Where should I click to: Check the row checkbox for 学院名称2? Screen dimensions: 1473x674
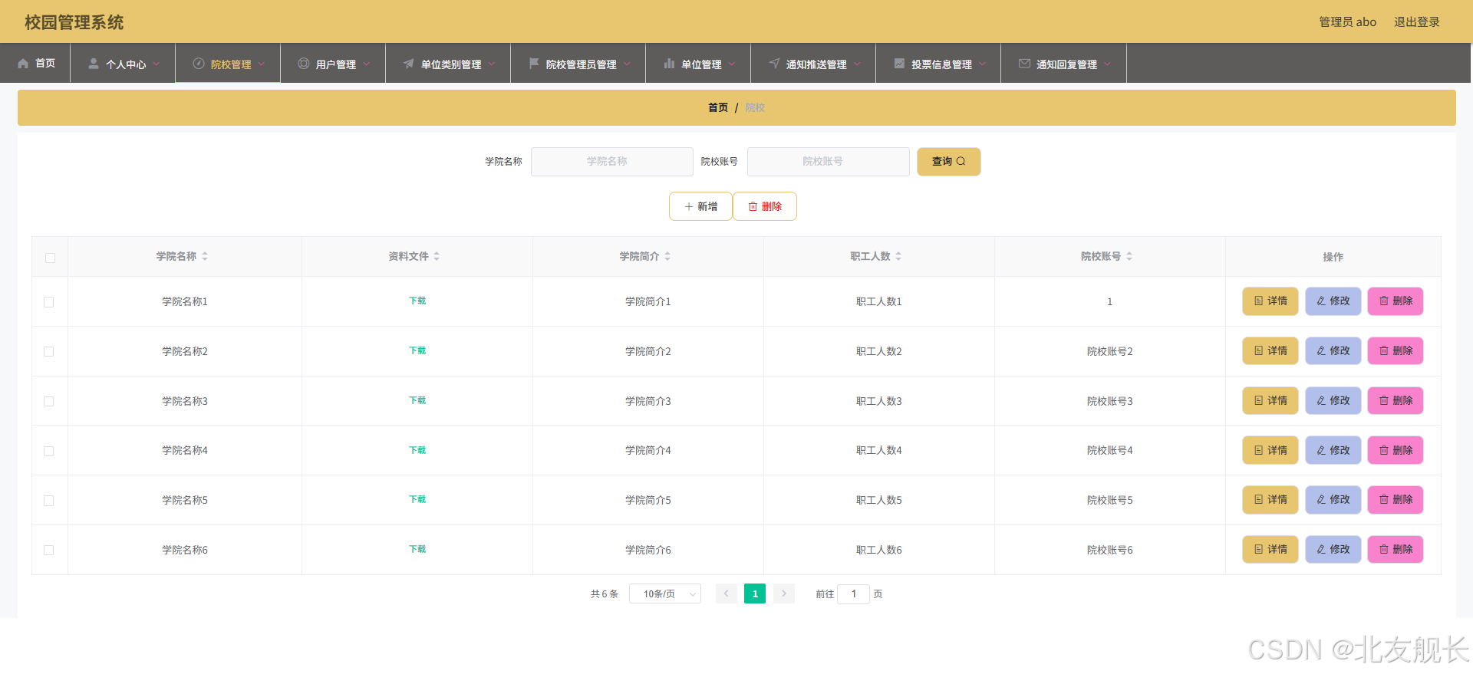click(49, 351)
